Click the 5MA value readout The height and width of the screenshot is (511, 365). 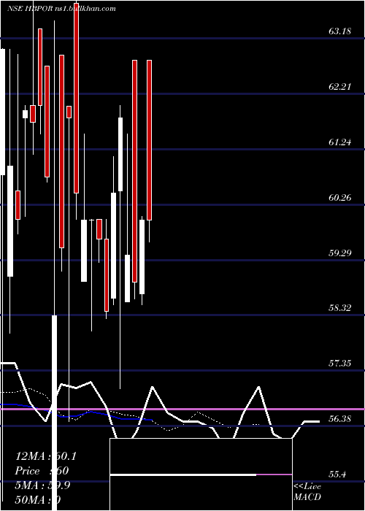[42, 485]
